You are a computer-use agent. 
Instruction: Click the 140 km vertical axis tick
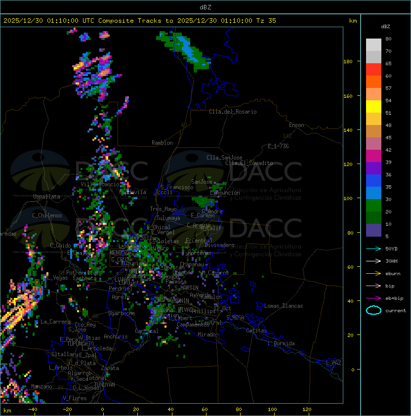pyautogui.click(x=348, y=130)
